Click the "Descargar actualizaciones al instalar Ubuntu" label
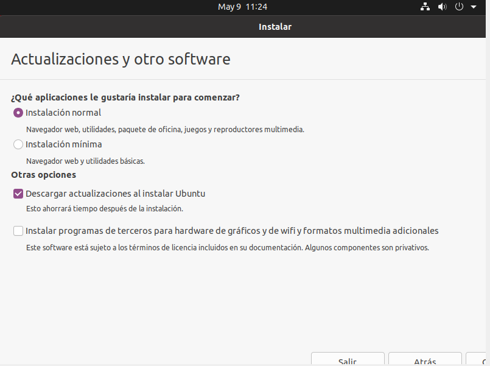 click(116, 194)
